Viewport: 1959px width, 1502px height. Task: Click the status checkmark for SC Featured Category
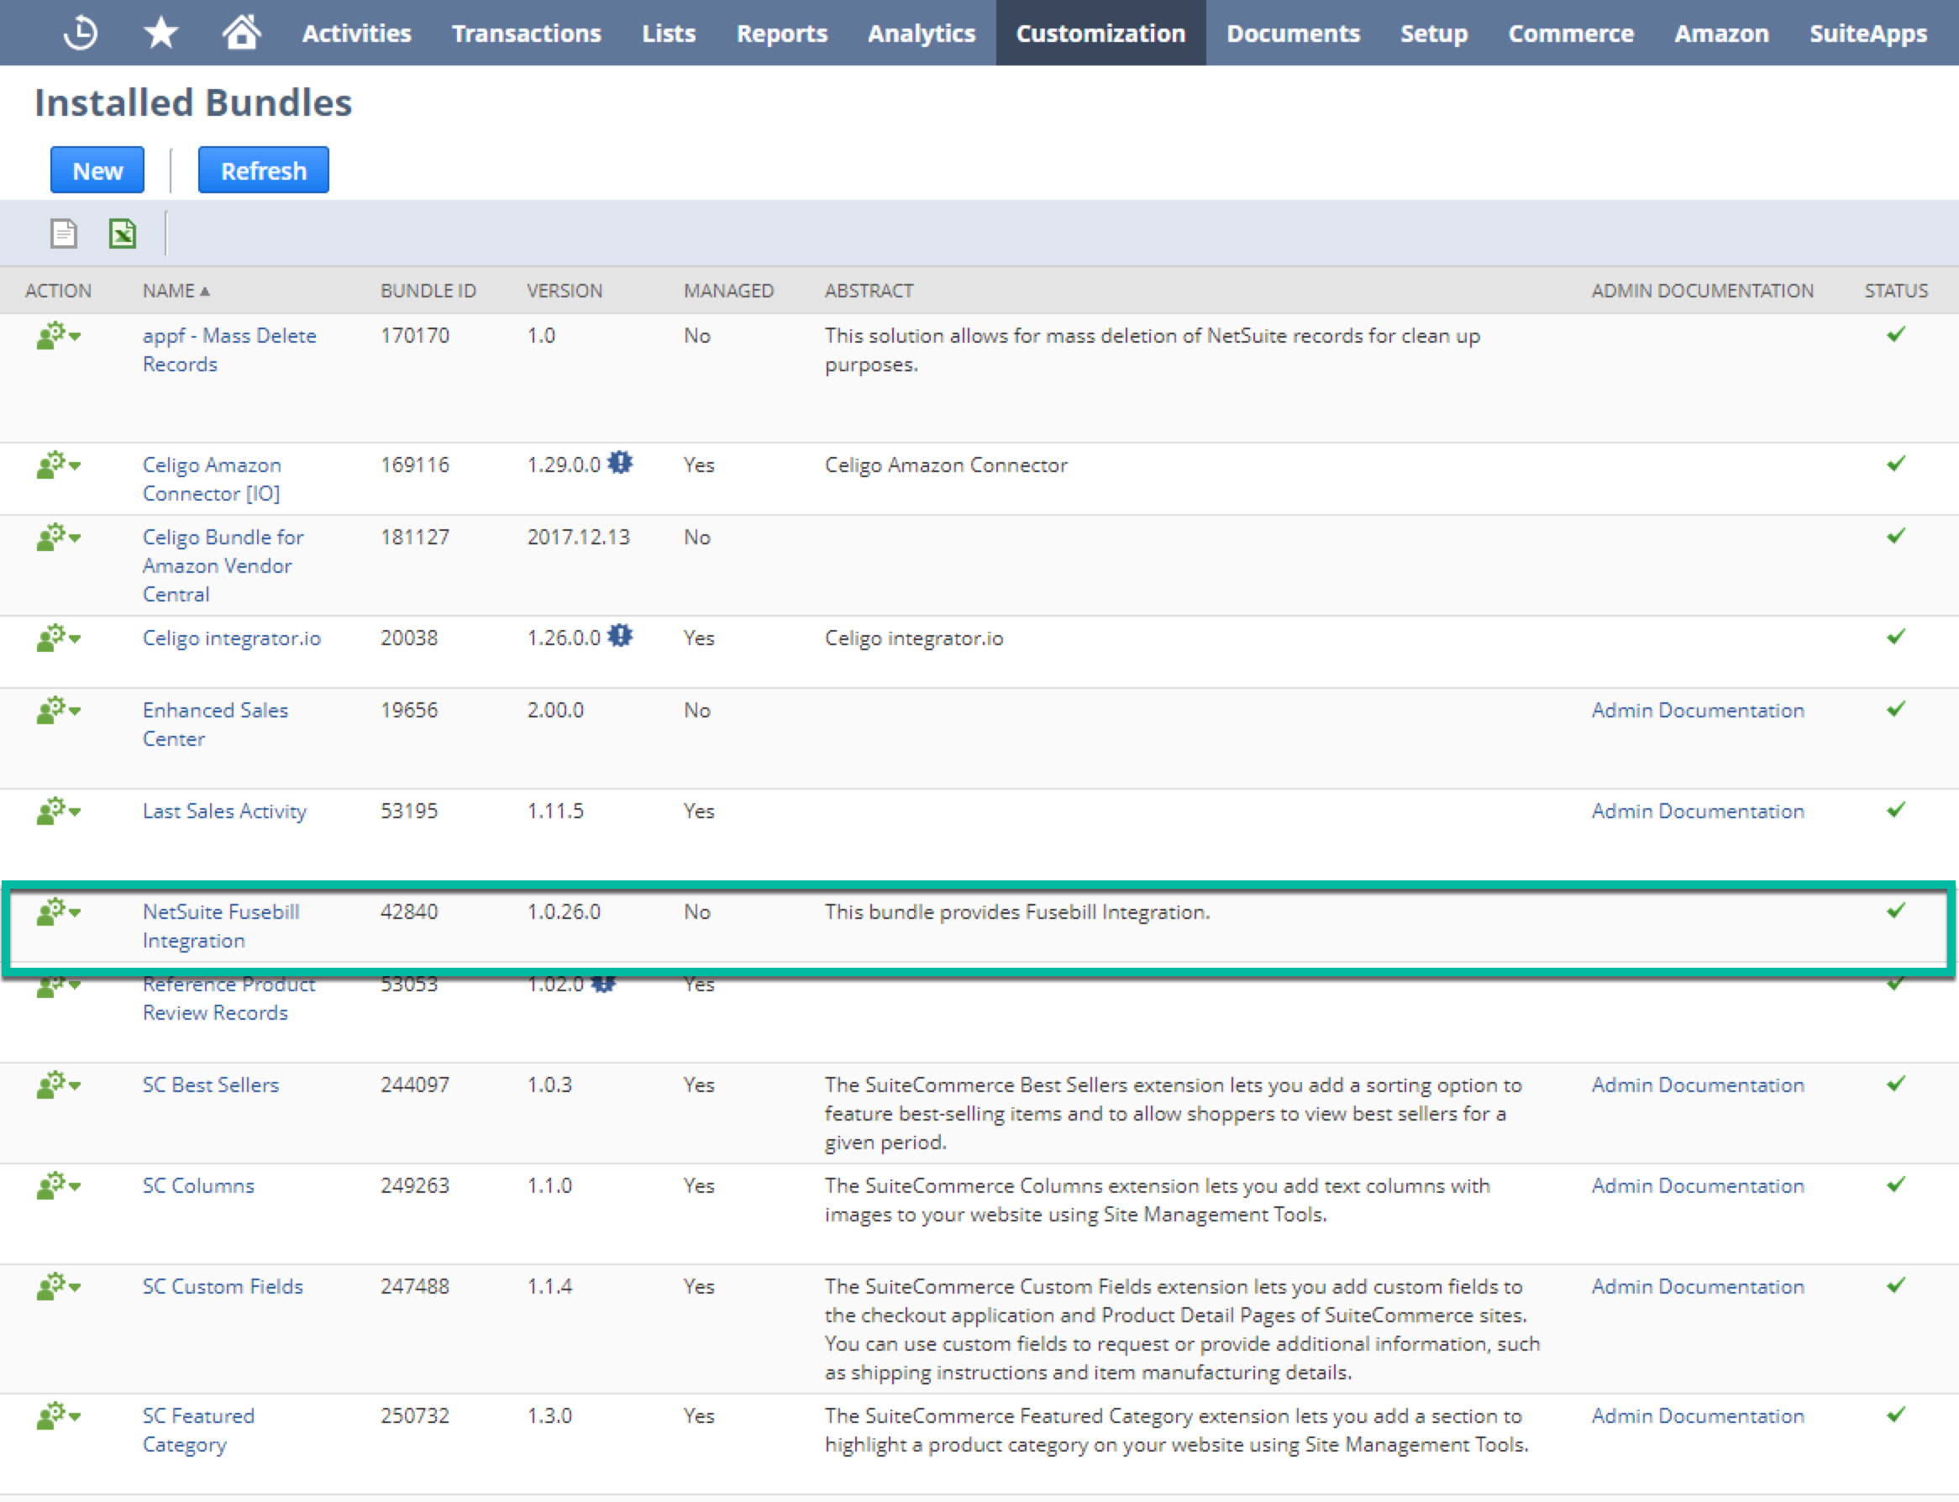pyautogui.click(x=1895, y=1415)
